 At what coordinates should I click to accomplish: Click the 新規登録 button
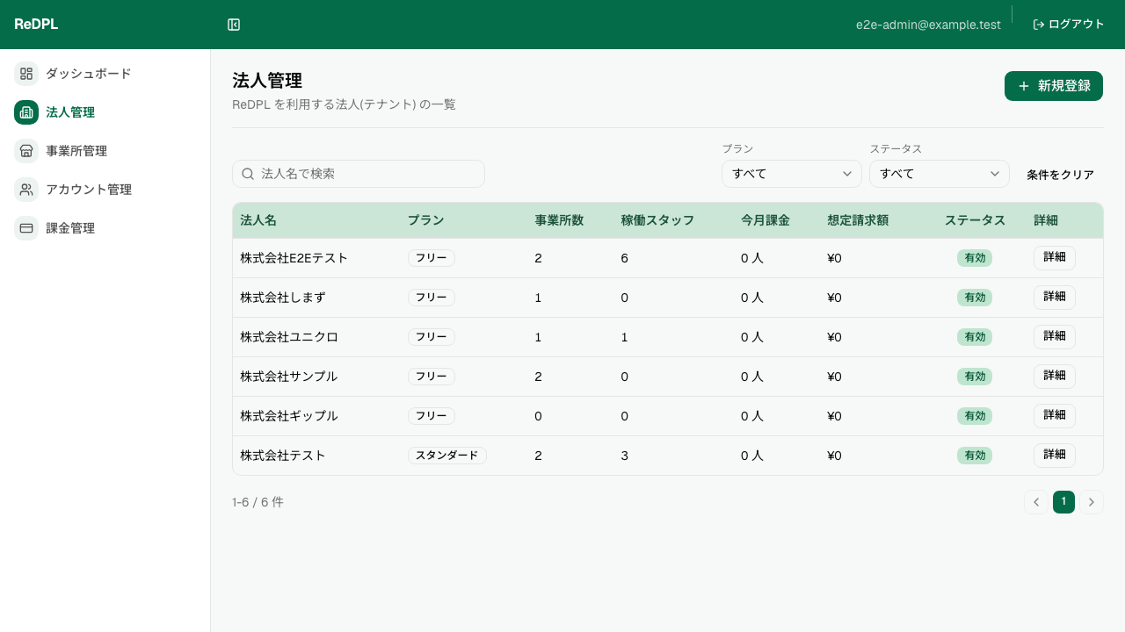[x=1054, y=86]
